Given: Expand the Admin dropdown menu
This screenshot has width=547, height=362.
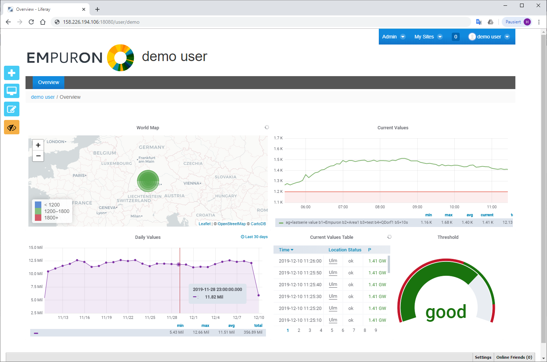Looking at the screenshot, I should (394, 37).
